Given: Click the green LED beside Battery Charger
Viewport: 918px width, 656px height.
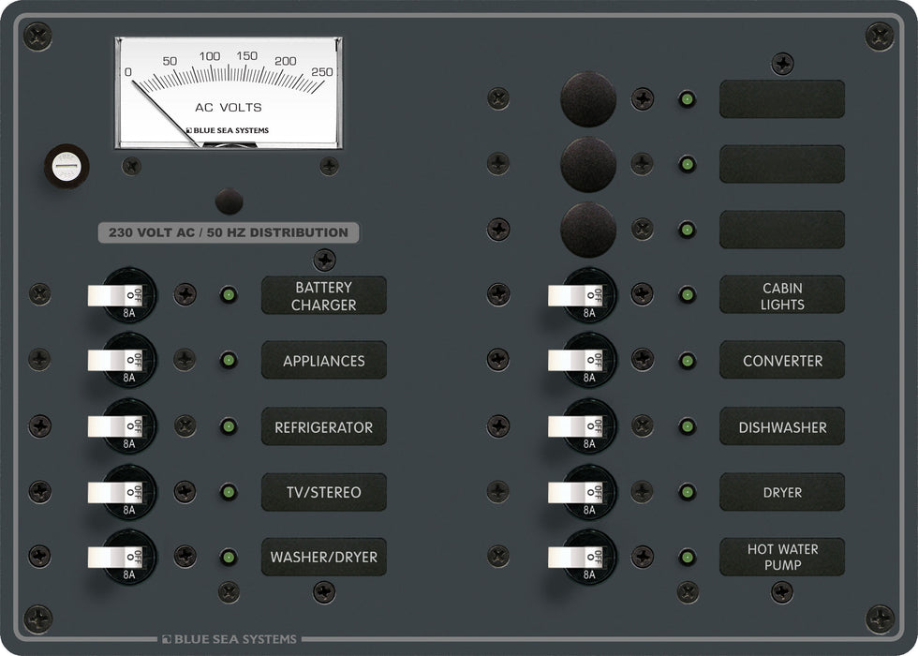Looking at the screenshot, I should (228, 295).
